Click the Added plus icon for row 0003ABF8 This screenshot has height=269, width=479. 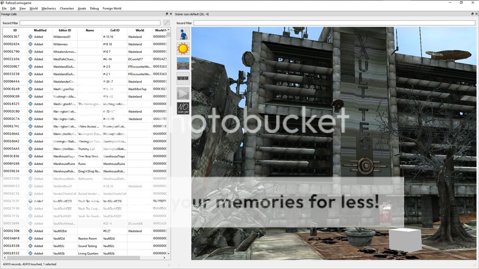(x=30, y=239)
